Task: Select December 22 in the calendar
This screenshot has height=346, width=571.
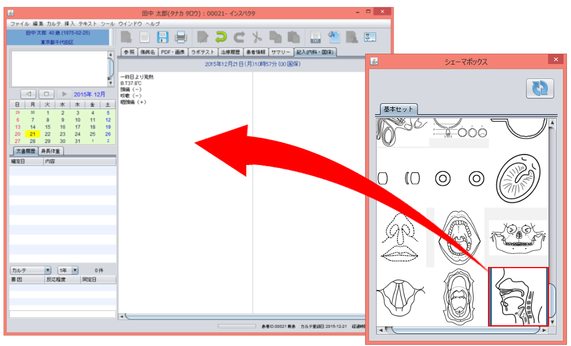Action: point(47,134)
